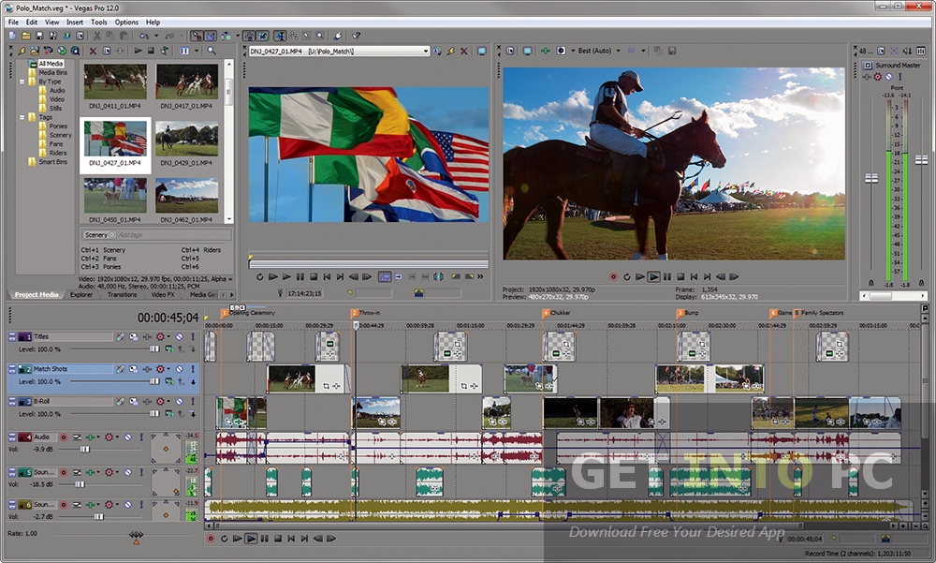936x563 pixels.
Task: Open the New Project icon in toolbar
Action: coord(12,36)
